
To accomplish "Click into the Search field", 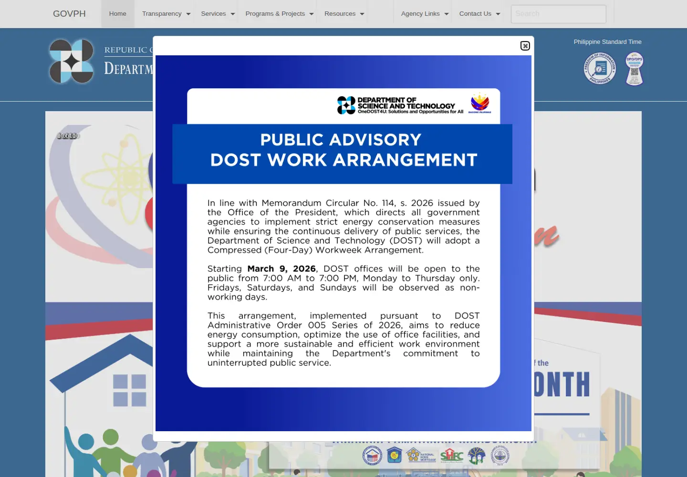I will [558, 14].
